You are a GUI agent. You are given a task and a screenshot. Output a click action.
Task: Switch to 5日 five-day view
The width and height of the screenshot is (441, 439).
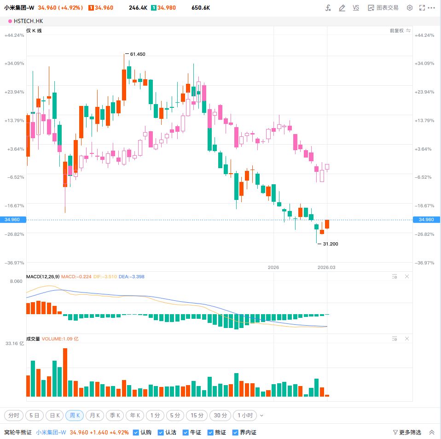pyautogui.click(x=35, y=416)
